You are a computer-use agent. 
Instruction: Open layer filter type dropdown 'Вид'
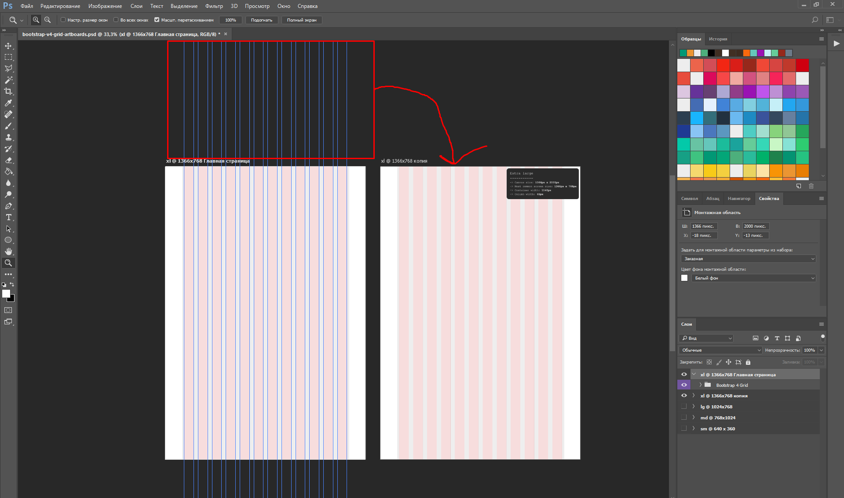click(x=706, y=338)
